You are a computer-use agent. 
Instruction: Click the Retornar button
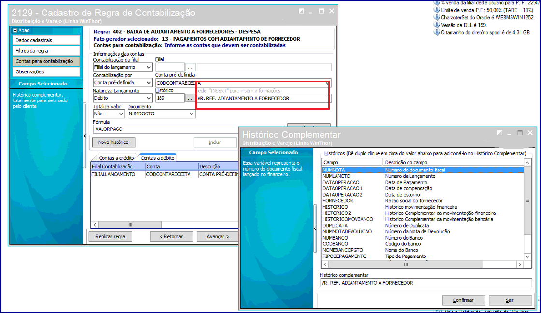171,237
